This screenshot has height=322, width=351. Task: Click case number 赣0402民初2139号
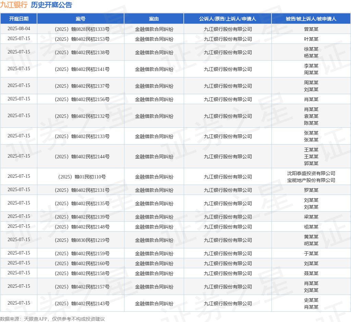82,217
